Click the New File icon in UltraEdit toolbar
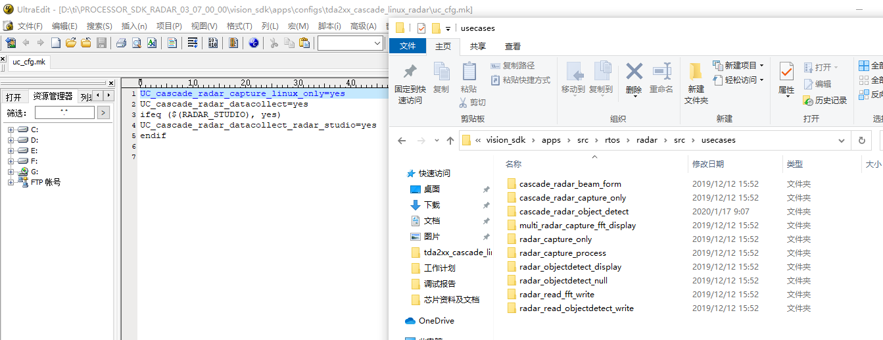This screenshot has width=883, height=340. (x=56, y=43)
